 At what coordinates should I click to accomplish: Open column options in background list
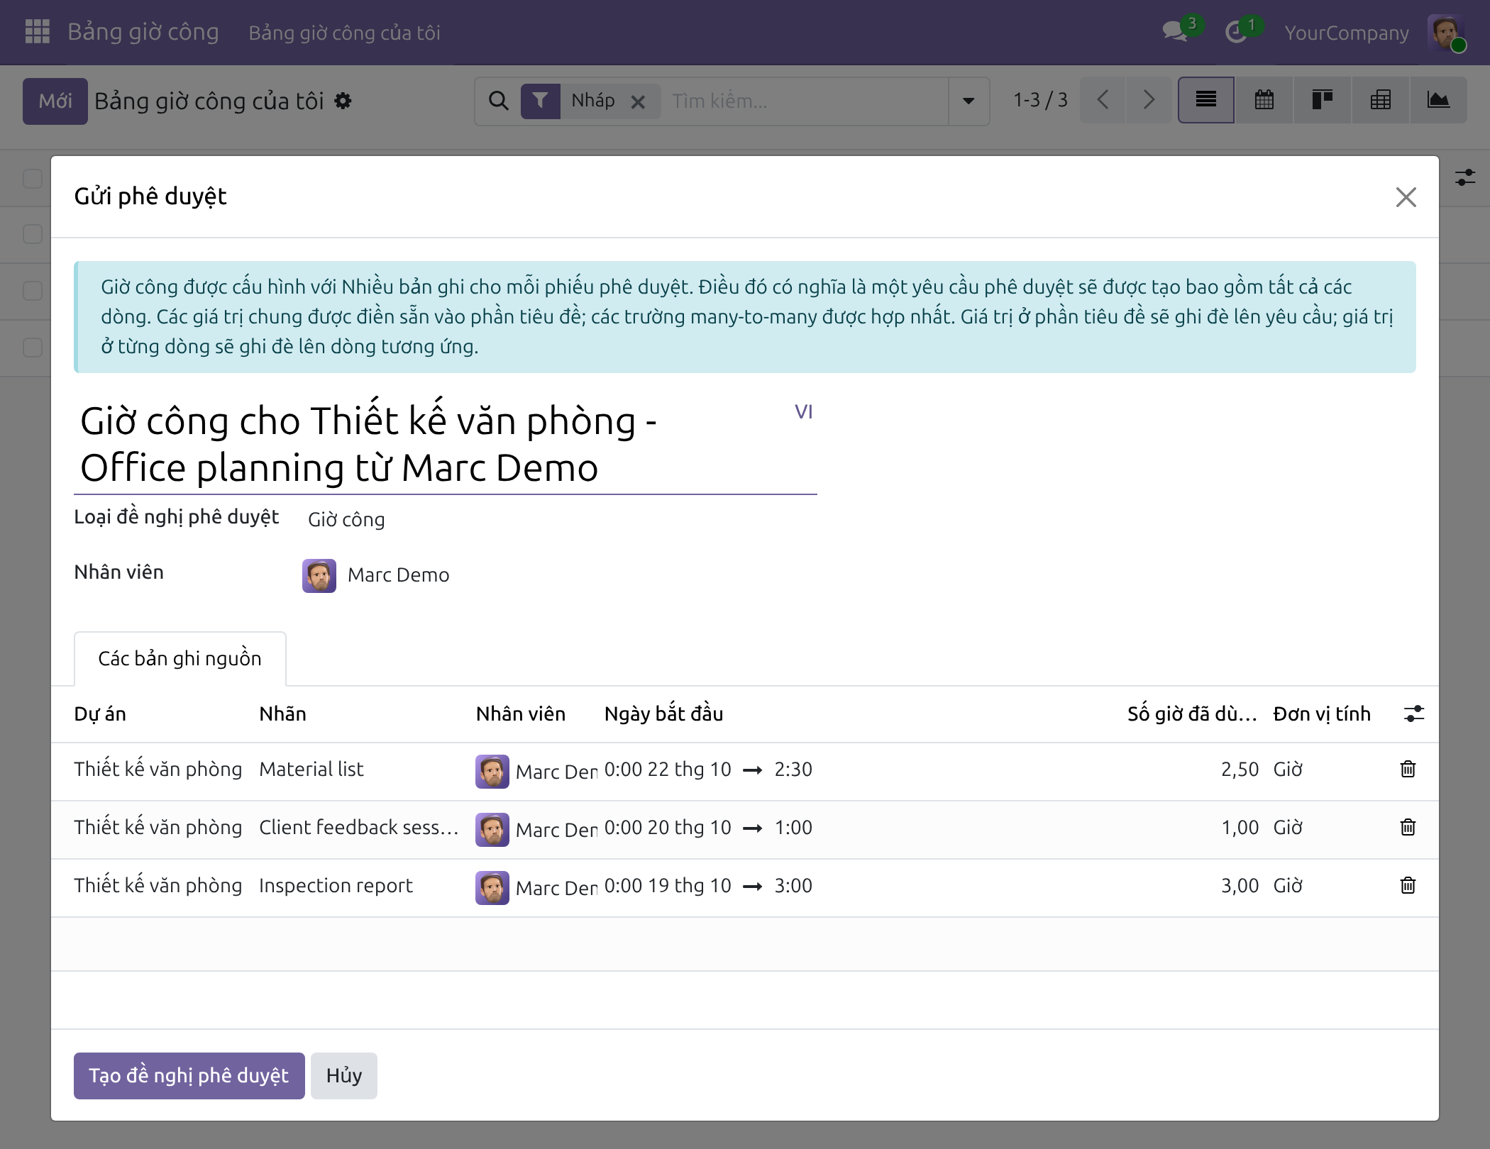pos(1465,177)
